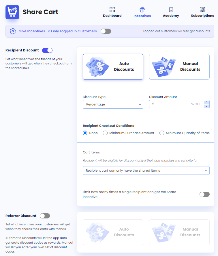Open the Academy book icon

point(171,9)
